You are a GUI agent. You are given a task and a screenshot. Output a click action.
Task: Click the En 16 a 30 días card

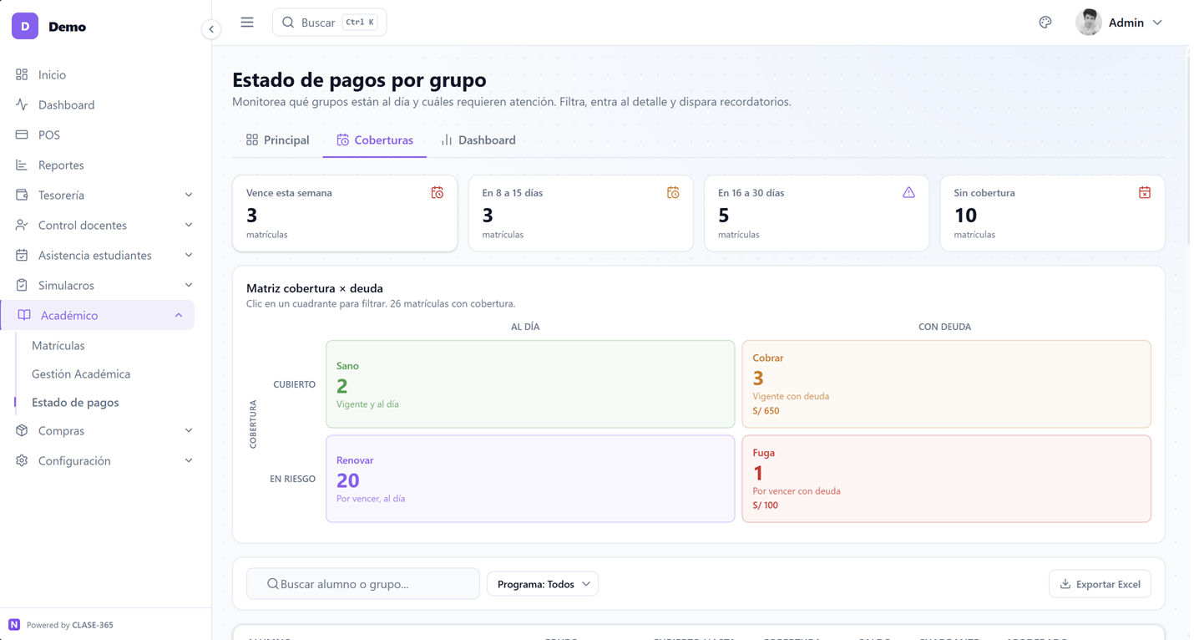point(817,213)
